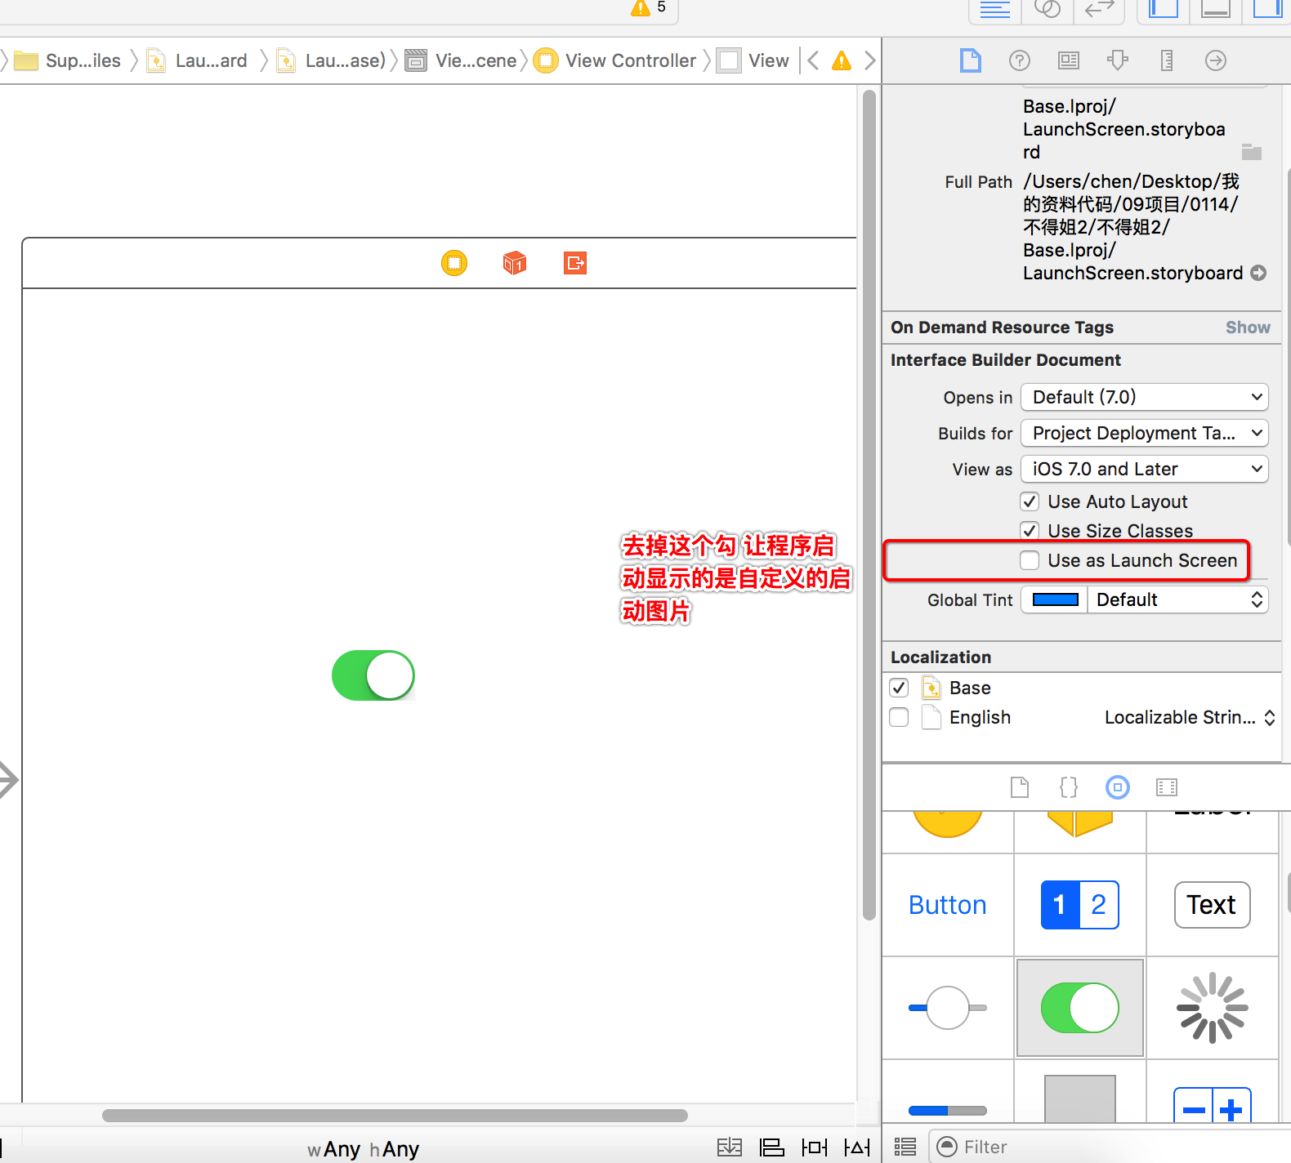Uncheck Base localization

(x=899, y=688)
